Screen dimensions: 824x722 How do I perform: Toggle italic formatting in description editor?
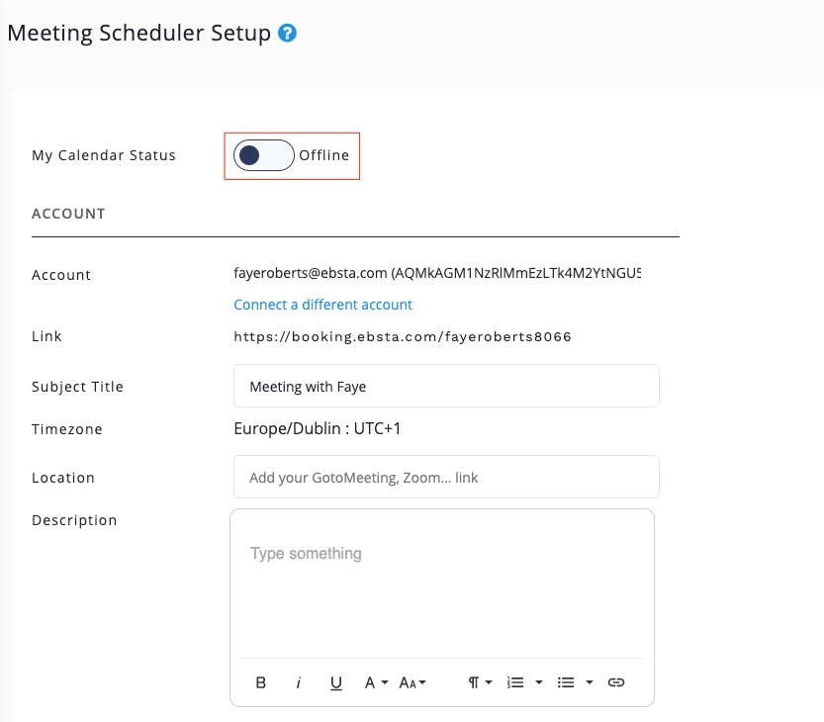299,682
